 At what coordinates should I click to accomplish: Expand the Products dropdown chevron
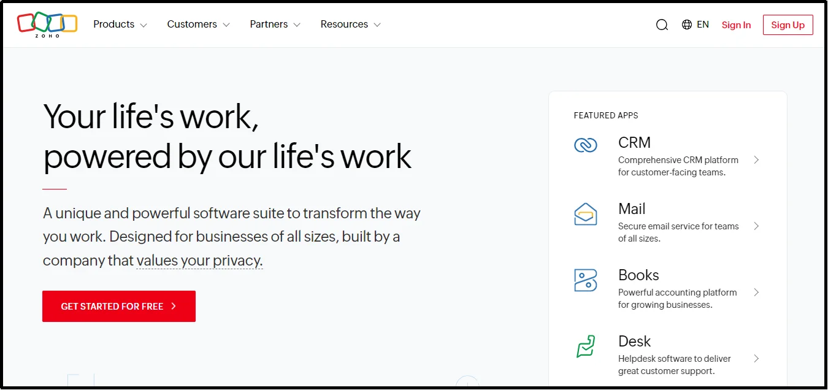pos(144,25)
